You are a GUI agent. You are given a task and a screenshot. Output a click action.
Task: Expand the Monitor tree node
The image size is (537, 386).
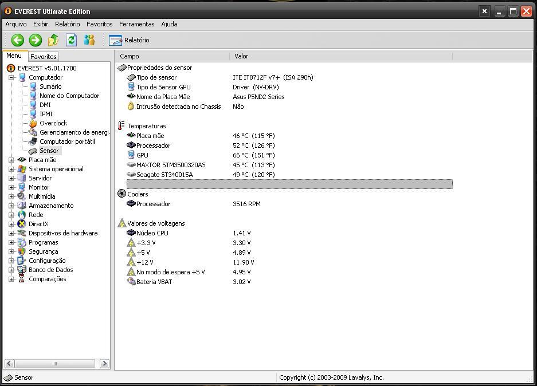point(11,187)
